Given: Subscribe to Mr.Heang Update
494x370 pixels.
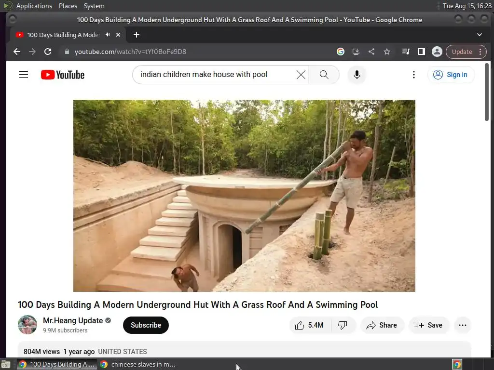Looking at the screenshot, I should click(x=146, y=325).
